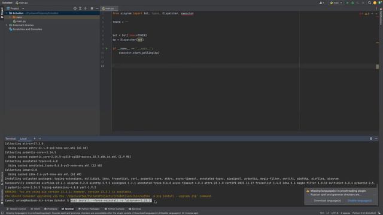Open the Services tool window

[135, 209]
